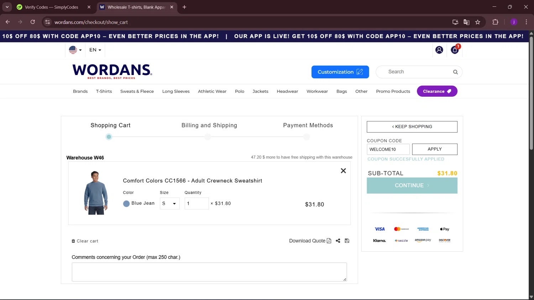Reload the page in Chrome
Image resolution: width=534 pixels, height=300 pixels.
click(x=33, y=22)
